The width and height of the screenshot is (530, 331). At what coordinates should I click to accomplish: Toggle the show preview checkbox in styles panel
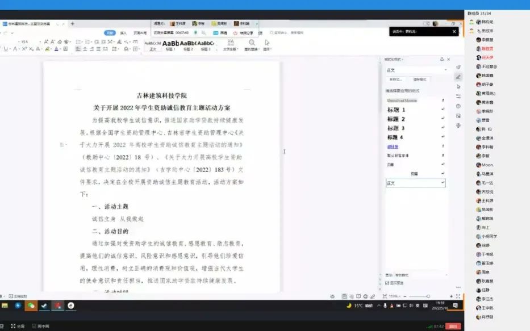point(387,283)
